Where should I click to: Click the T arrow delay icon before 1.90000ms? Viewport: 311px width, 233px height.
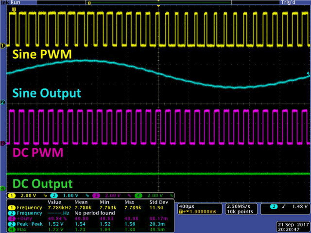tap(184, 212)
